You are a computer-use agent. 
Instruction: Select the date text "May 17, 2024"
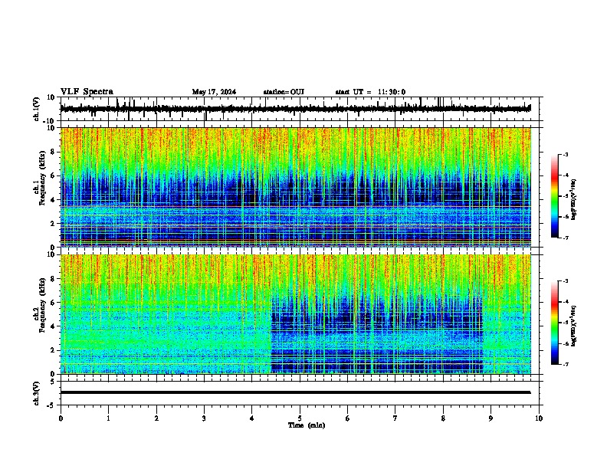click(x=214, y=92)
